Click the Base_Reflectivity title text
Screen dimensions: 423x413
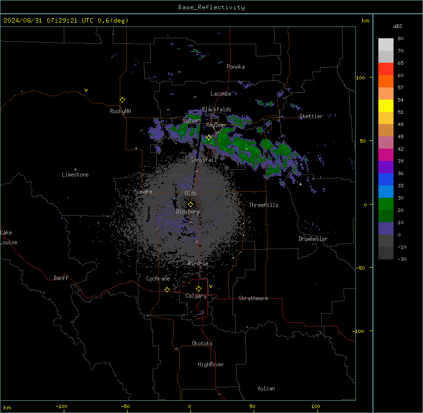click(211, 7)
